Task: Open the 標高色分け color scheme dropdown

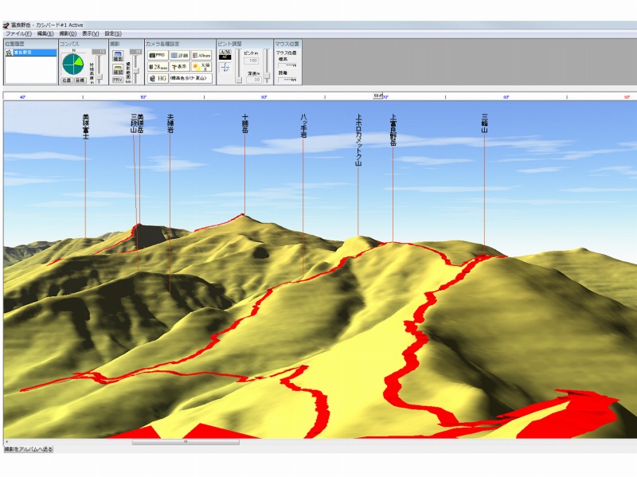Action: (x=190, y=79)
